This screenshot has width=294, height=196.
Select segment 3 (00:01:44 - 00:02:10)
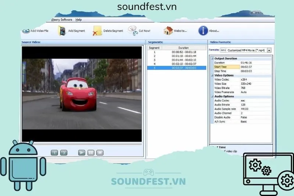[177, 60]
